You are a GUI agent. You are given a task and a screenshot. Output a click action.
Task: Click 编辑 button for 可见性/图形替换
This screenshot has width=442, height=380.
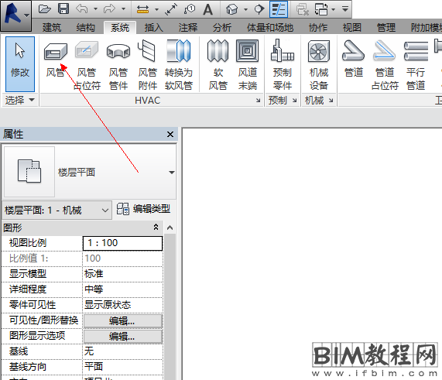click(123, 321)
